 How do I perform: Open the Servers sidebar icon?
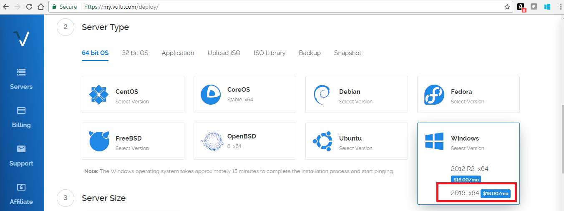[x=21, y=72]
